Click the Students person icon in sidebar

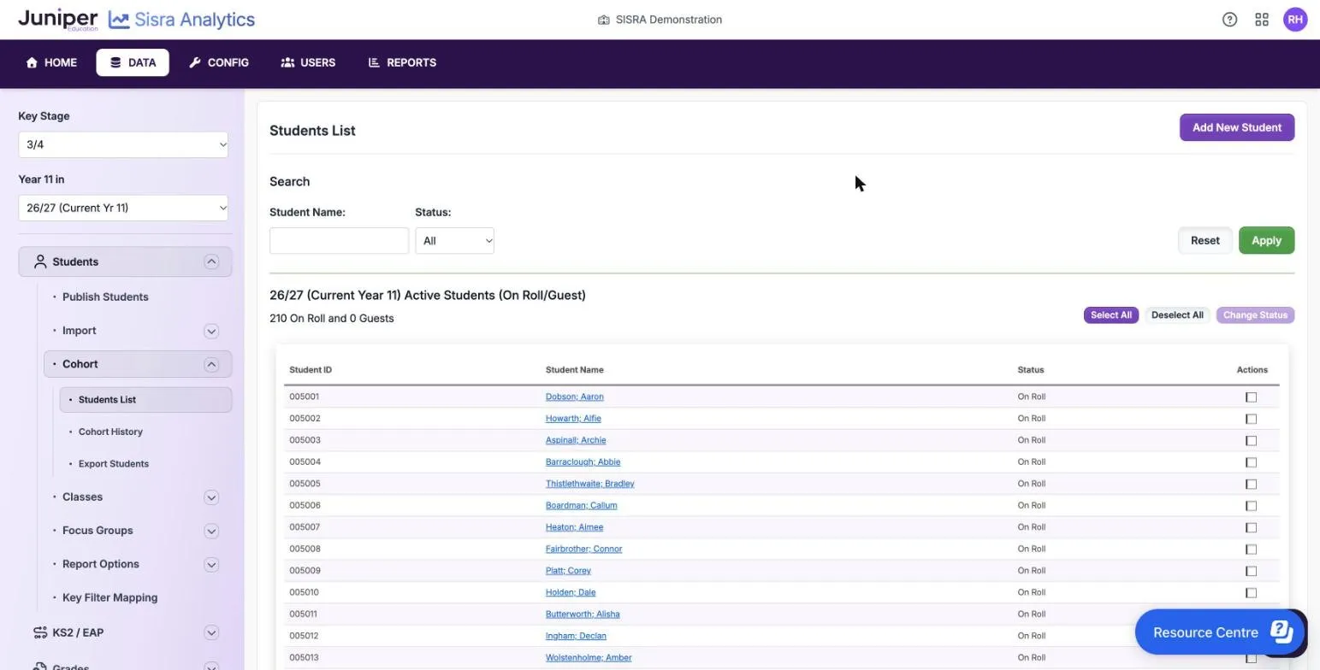tap(39, 262)
